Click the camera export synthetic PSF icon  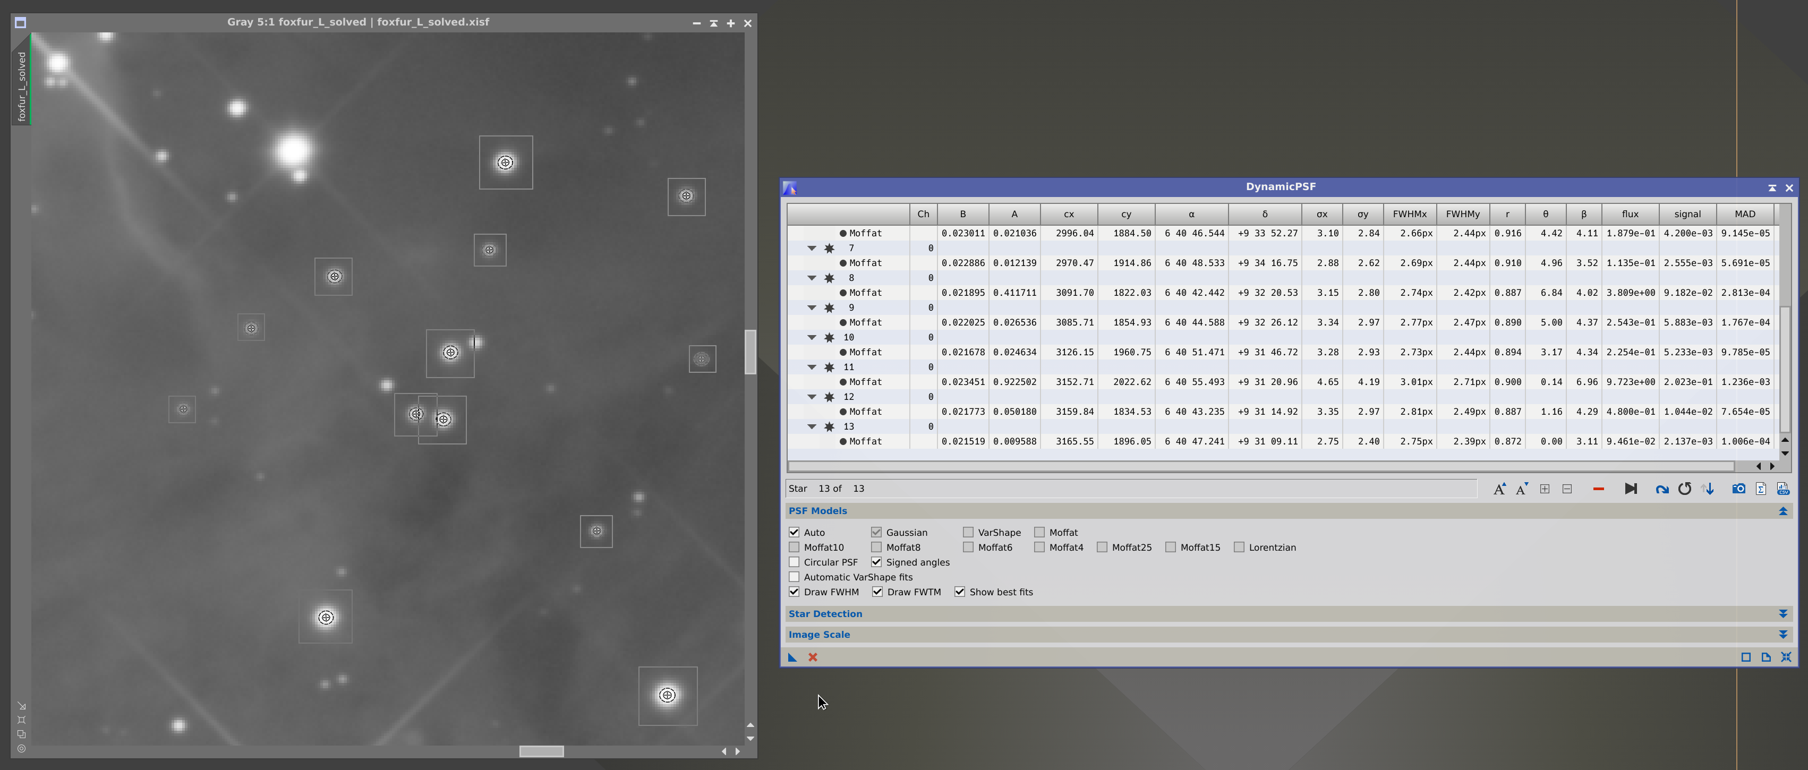click(1738, 489)
